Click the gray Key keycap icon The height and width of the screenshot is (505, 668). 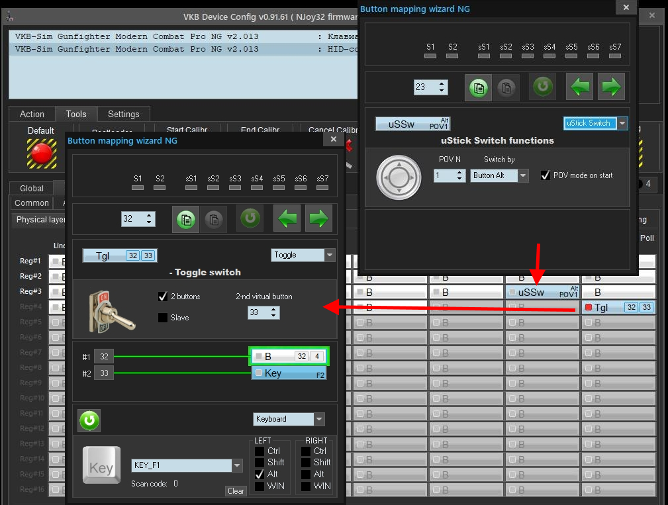101,465
